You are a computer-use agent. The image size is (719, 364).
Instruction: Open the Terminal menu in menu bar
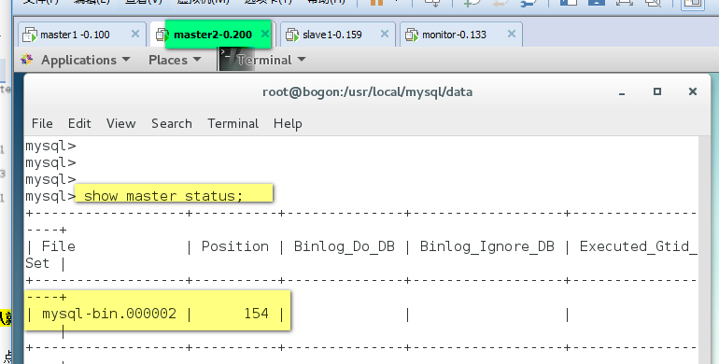click(x=233, y=123)
